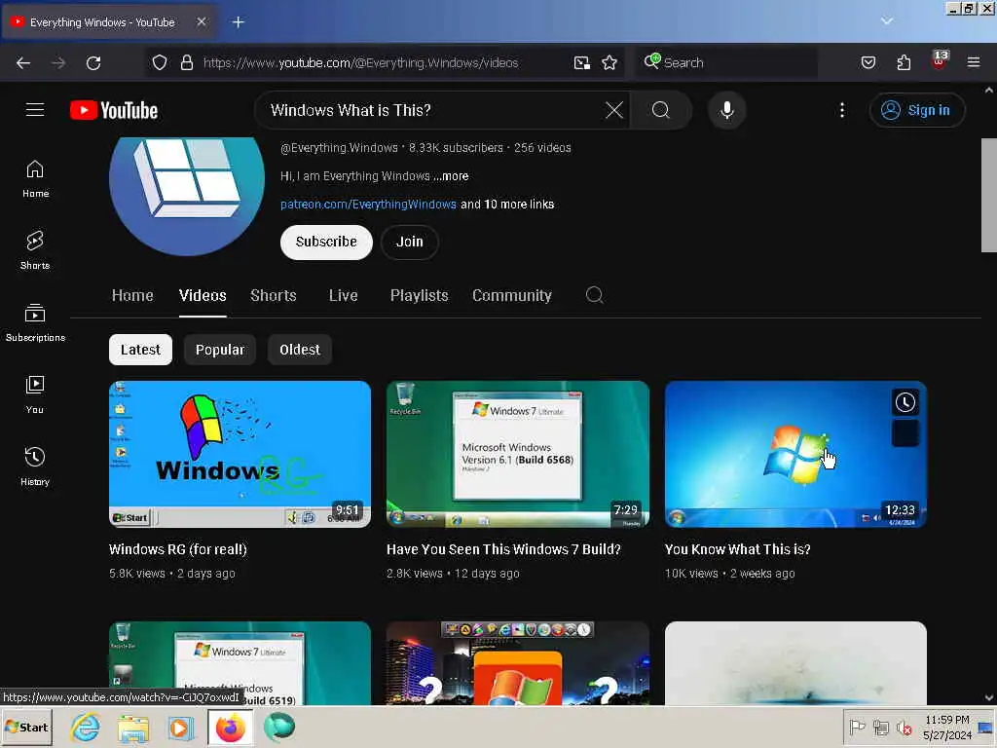
Task: Open Firefox extensions puzzle icon
Action: point(904,62)
